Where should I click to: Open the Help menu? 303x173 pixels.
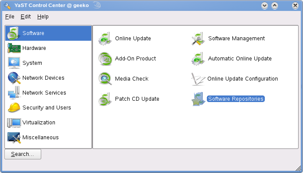coord(43,17)
